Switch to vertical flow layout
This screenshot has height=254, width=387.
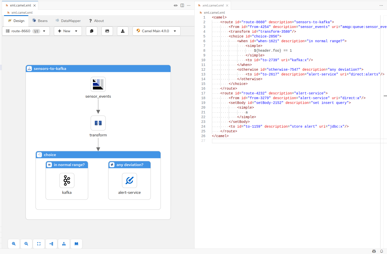64,244
